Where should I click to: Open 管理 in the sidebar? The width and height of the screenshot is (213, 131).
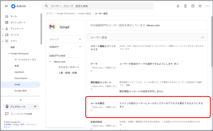pos(17,66)
